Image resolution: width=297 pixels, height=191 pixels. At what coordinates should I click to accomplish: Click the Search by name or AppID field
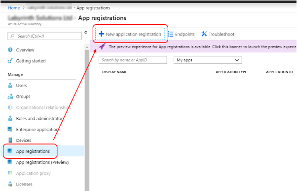[133, 60]
